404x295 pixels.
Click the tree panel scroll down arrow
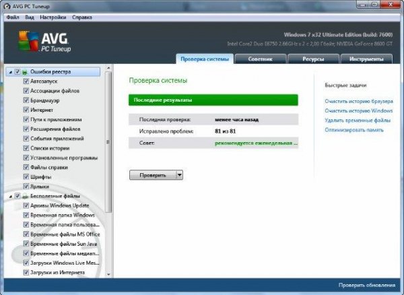[108, 275]
